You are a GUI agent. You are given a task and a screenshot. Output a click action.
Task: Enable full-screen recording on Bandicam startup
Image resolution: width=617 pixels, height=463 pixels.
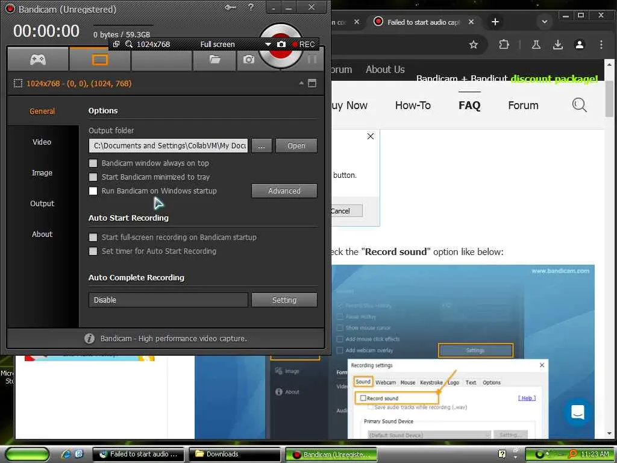click(x=93, y=237)
